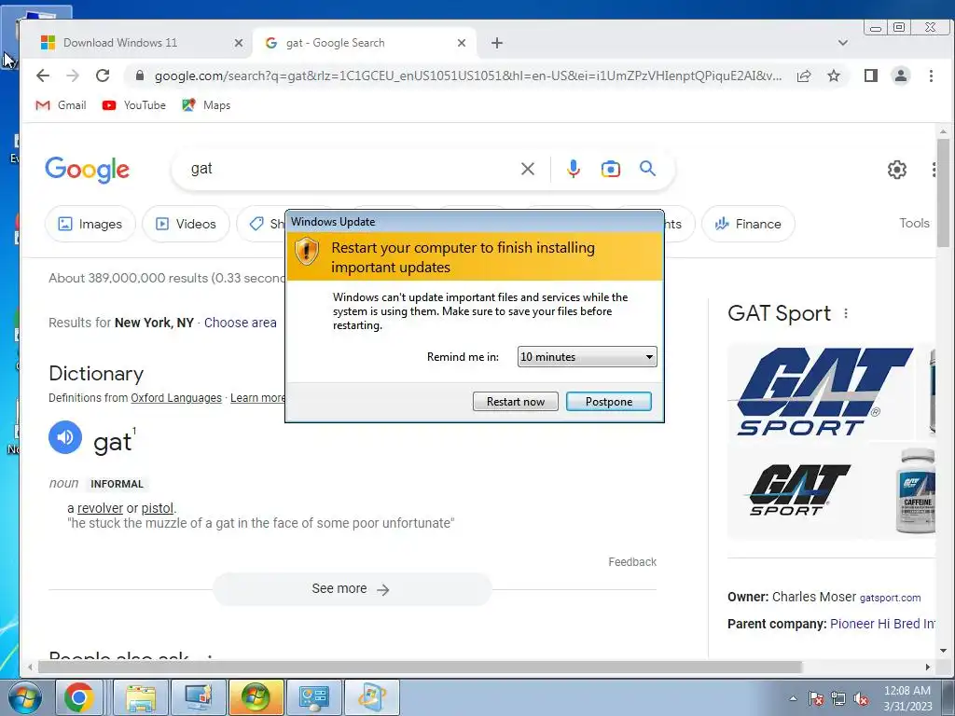Open the search Tools option
The height and width of the screenshot is (716, 955).
(x=914, y=223)
